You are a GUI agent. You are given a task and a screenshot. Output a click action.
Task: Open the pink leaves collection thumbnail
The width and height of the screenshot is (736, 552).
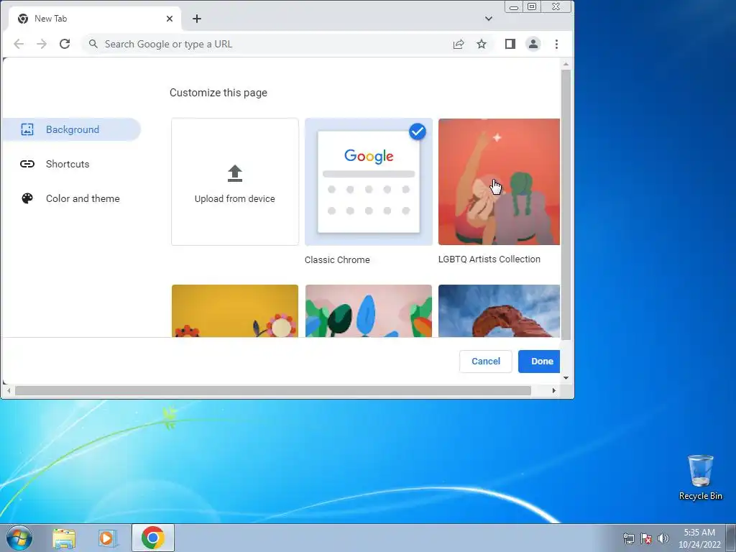click(x=369, y=310)
